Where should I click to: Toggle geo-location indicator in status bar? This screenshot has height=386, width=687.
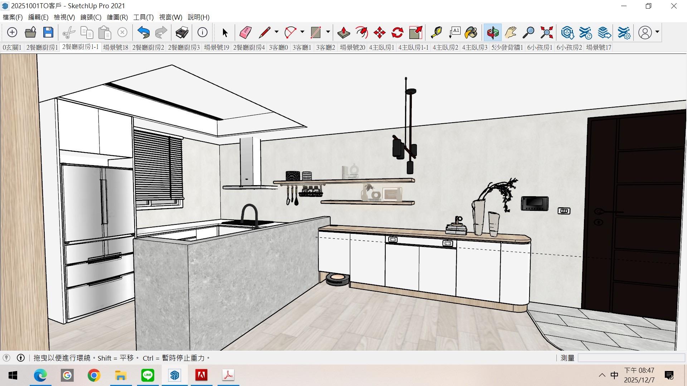pyautogui.click(x=6, y=358)
